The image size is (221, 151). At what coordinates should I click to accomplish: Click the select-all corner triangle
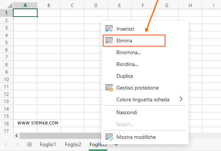pyautogui.click(x=10, y=6)
